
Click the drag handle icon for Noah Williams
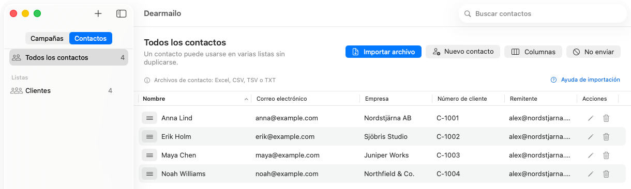click(x=149, y=174)
